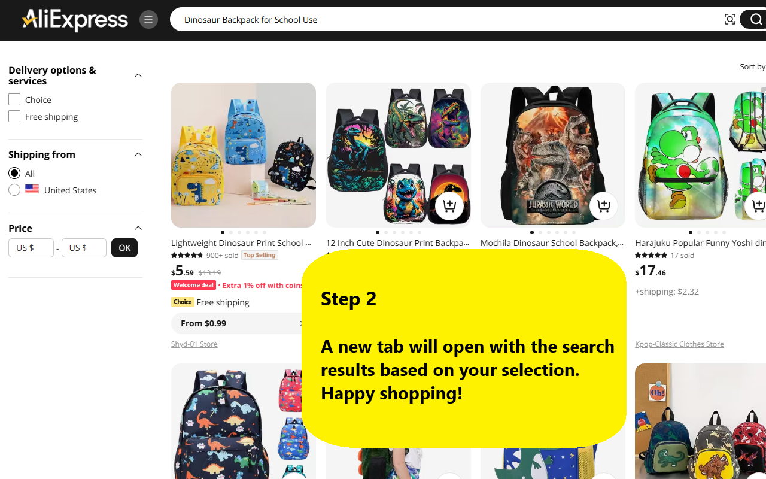This screenshot has width=766, height=479.
Task: Select United States shipping radio button
Action: [14, 190]
